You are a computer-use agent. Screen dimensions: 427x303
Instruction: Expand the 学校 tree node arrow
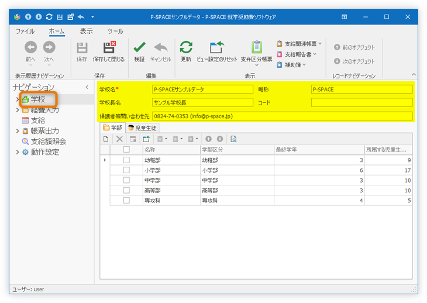pyautogui.click(x=18, y=99)
